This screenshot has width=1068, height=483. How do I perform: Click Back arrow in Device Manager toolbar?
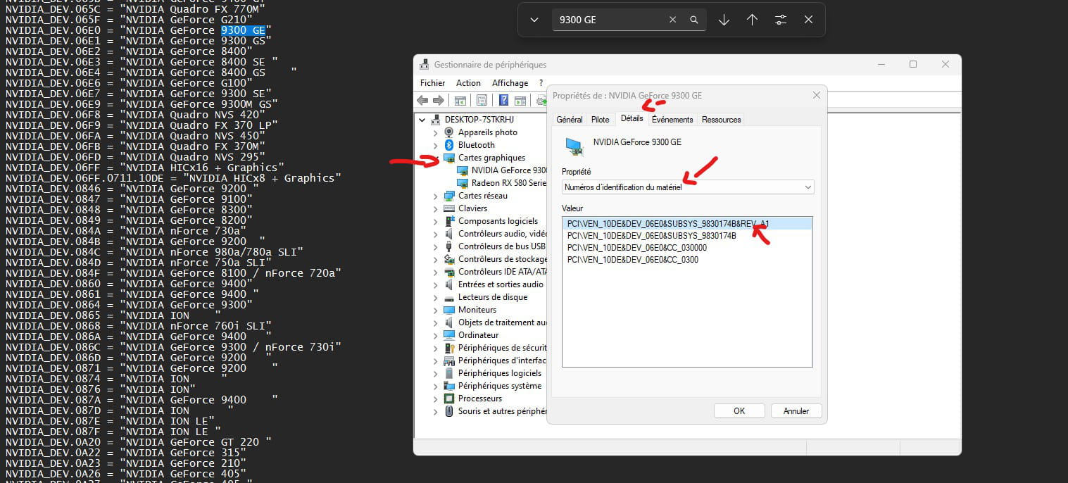click(x=423, y=101)
